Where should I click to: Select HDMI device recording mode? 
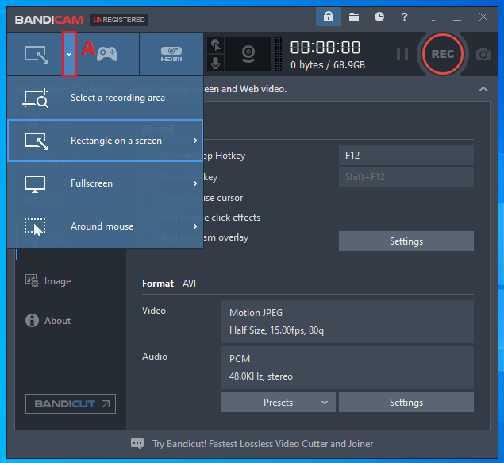pyautogui.click(x=171, y=53)
